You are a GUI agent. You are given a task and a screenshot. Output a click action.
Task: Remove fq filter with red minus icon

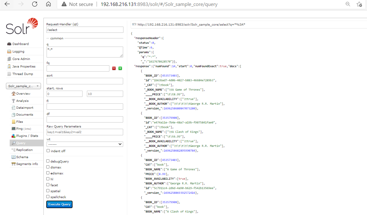114,68
